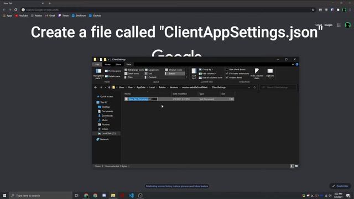354x199 pixels.
Task: Switch to large thumbnails via status bar icon
Action: [x=296, y=166]
